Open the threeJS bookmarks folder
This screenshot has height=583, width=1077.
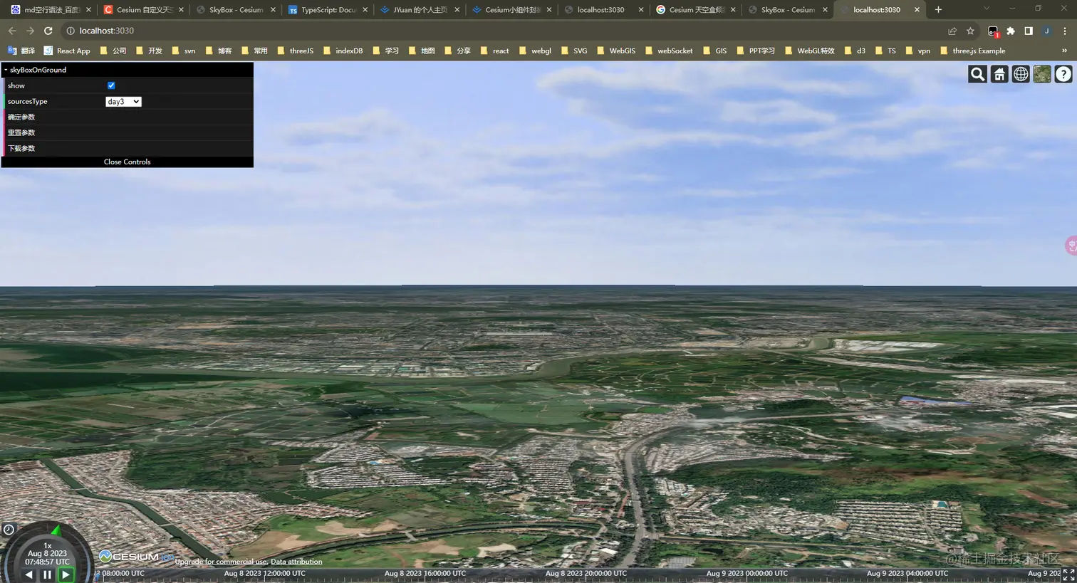coord(295,51)
